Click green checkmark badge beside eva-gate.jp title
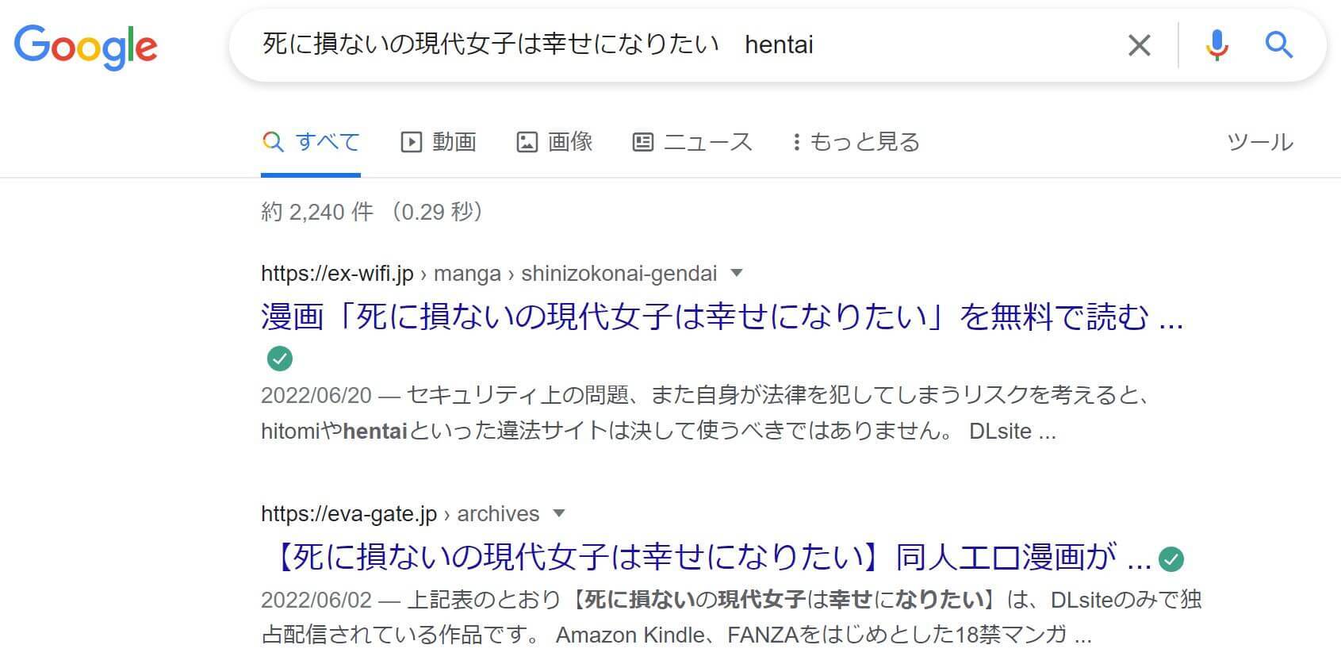Viewport: 1341px width, 664px height. coord(1171,559)
